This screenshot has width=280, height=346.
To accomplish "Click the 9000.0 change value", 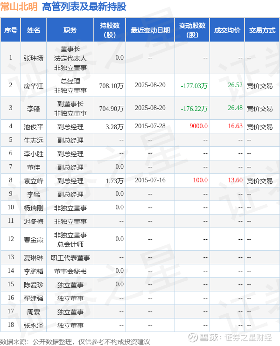I will click(198, 126).
